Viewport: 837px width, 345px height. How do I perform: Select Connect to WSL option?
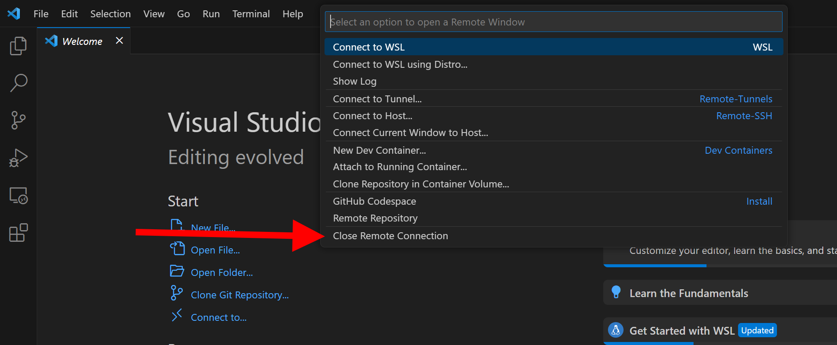pos(554,47)
